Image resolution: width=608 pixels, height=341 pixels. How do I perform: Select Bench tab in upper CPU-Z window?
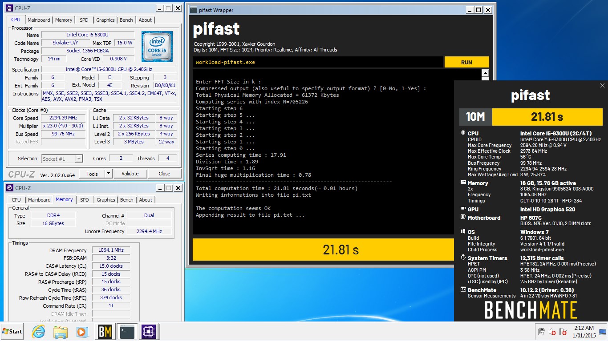[126, 20]
